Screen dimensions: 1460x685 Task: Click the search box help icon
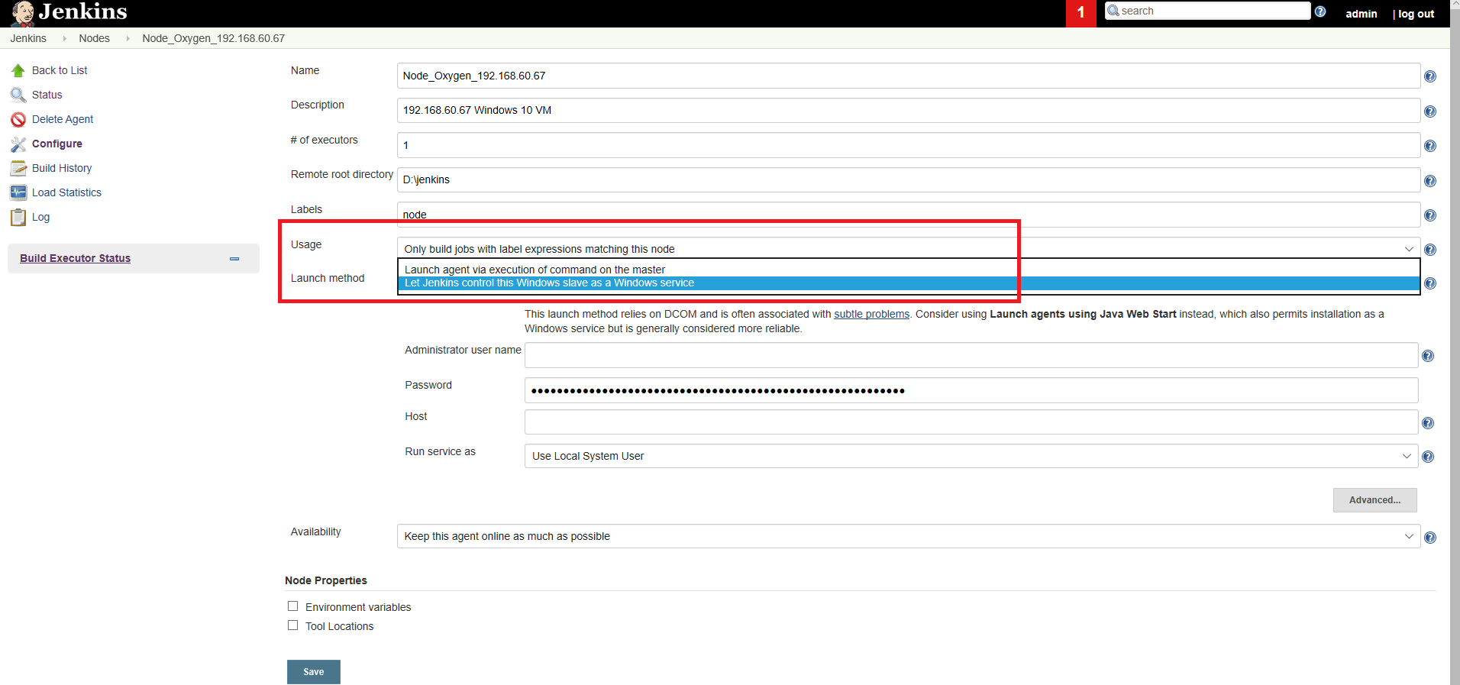[1320, 11]
